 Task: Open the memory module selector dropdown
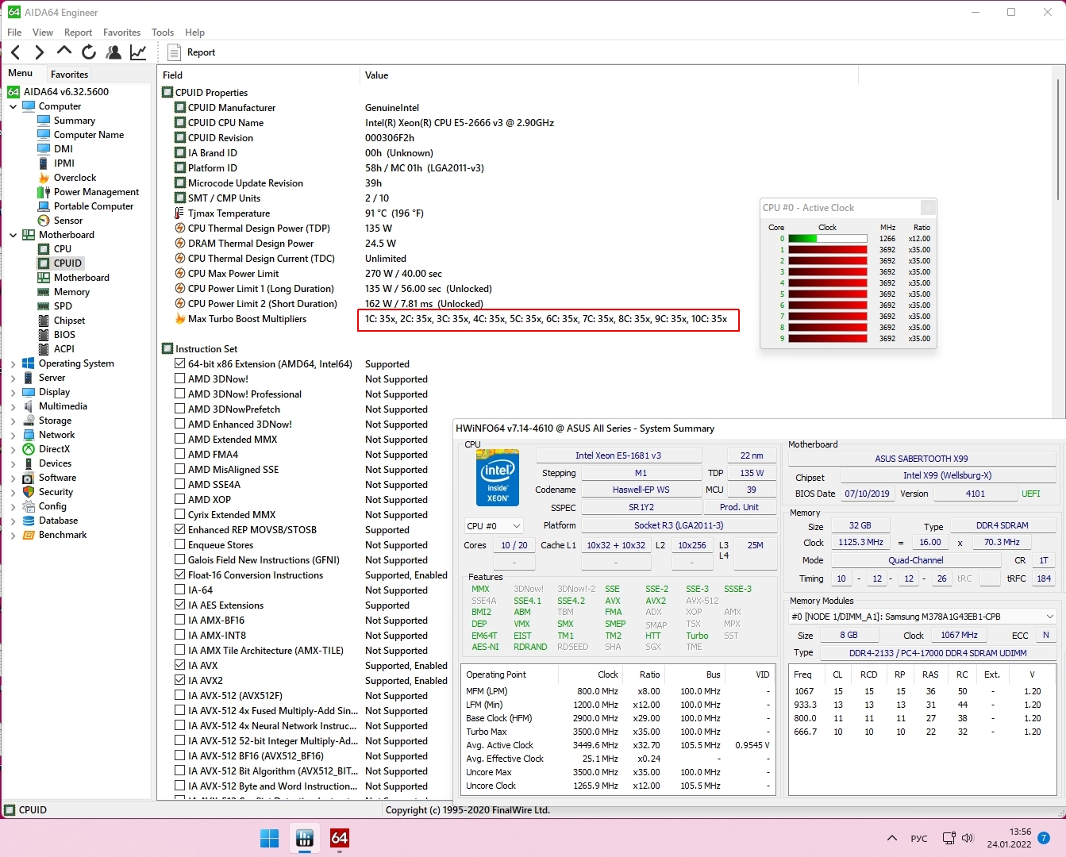coord(922,617)
